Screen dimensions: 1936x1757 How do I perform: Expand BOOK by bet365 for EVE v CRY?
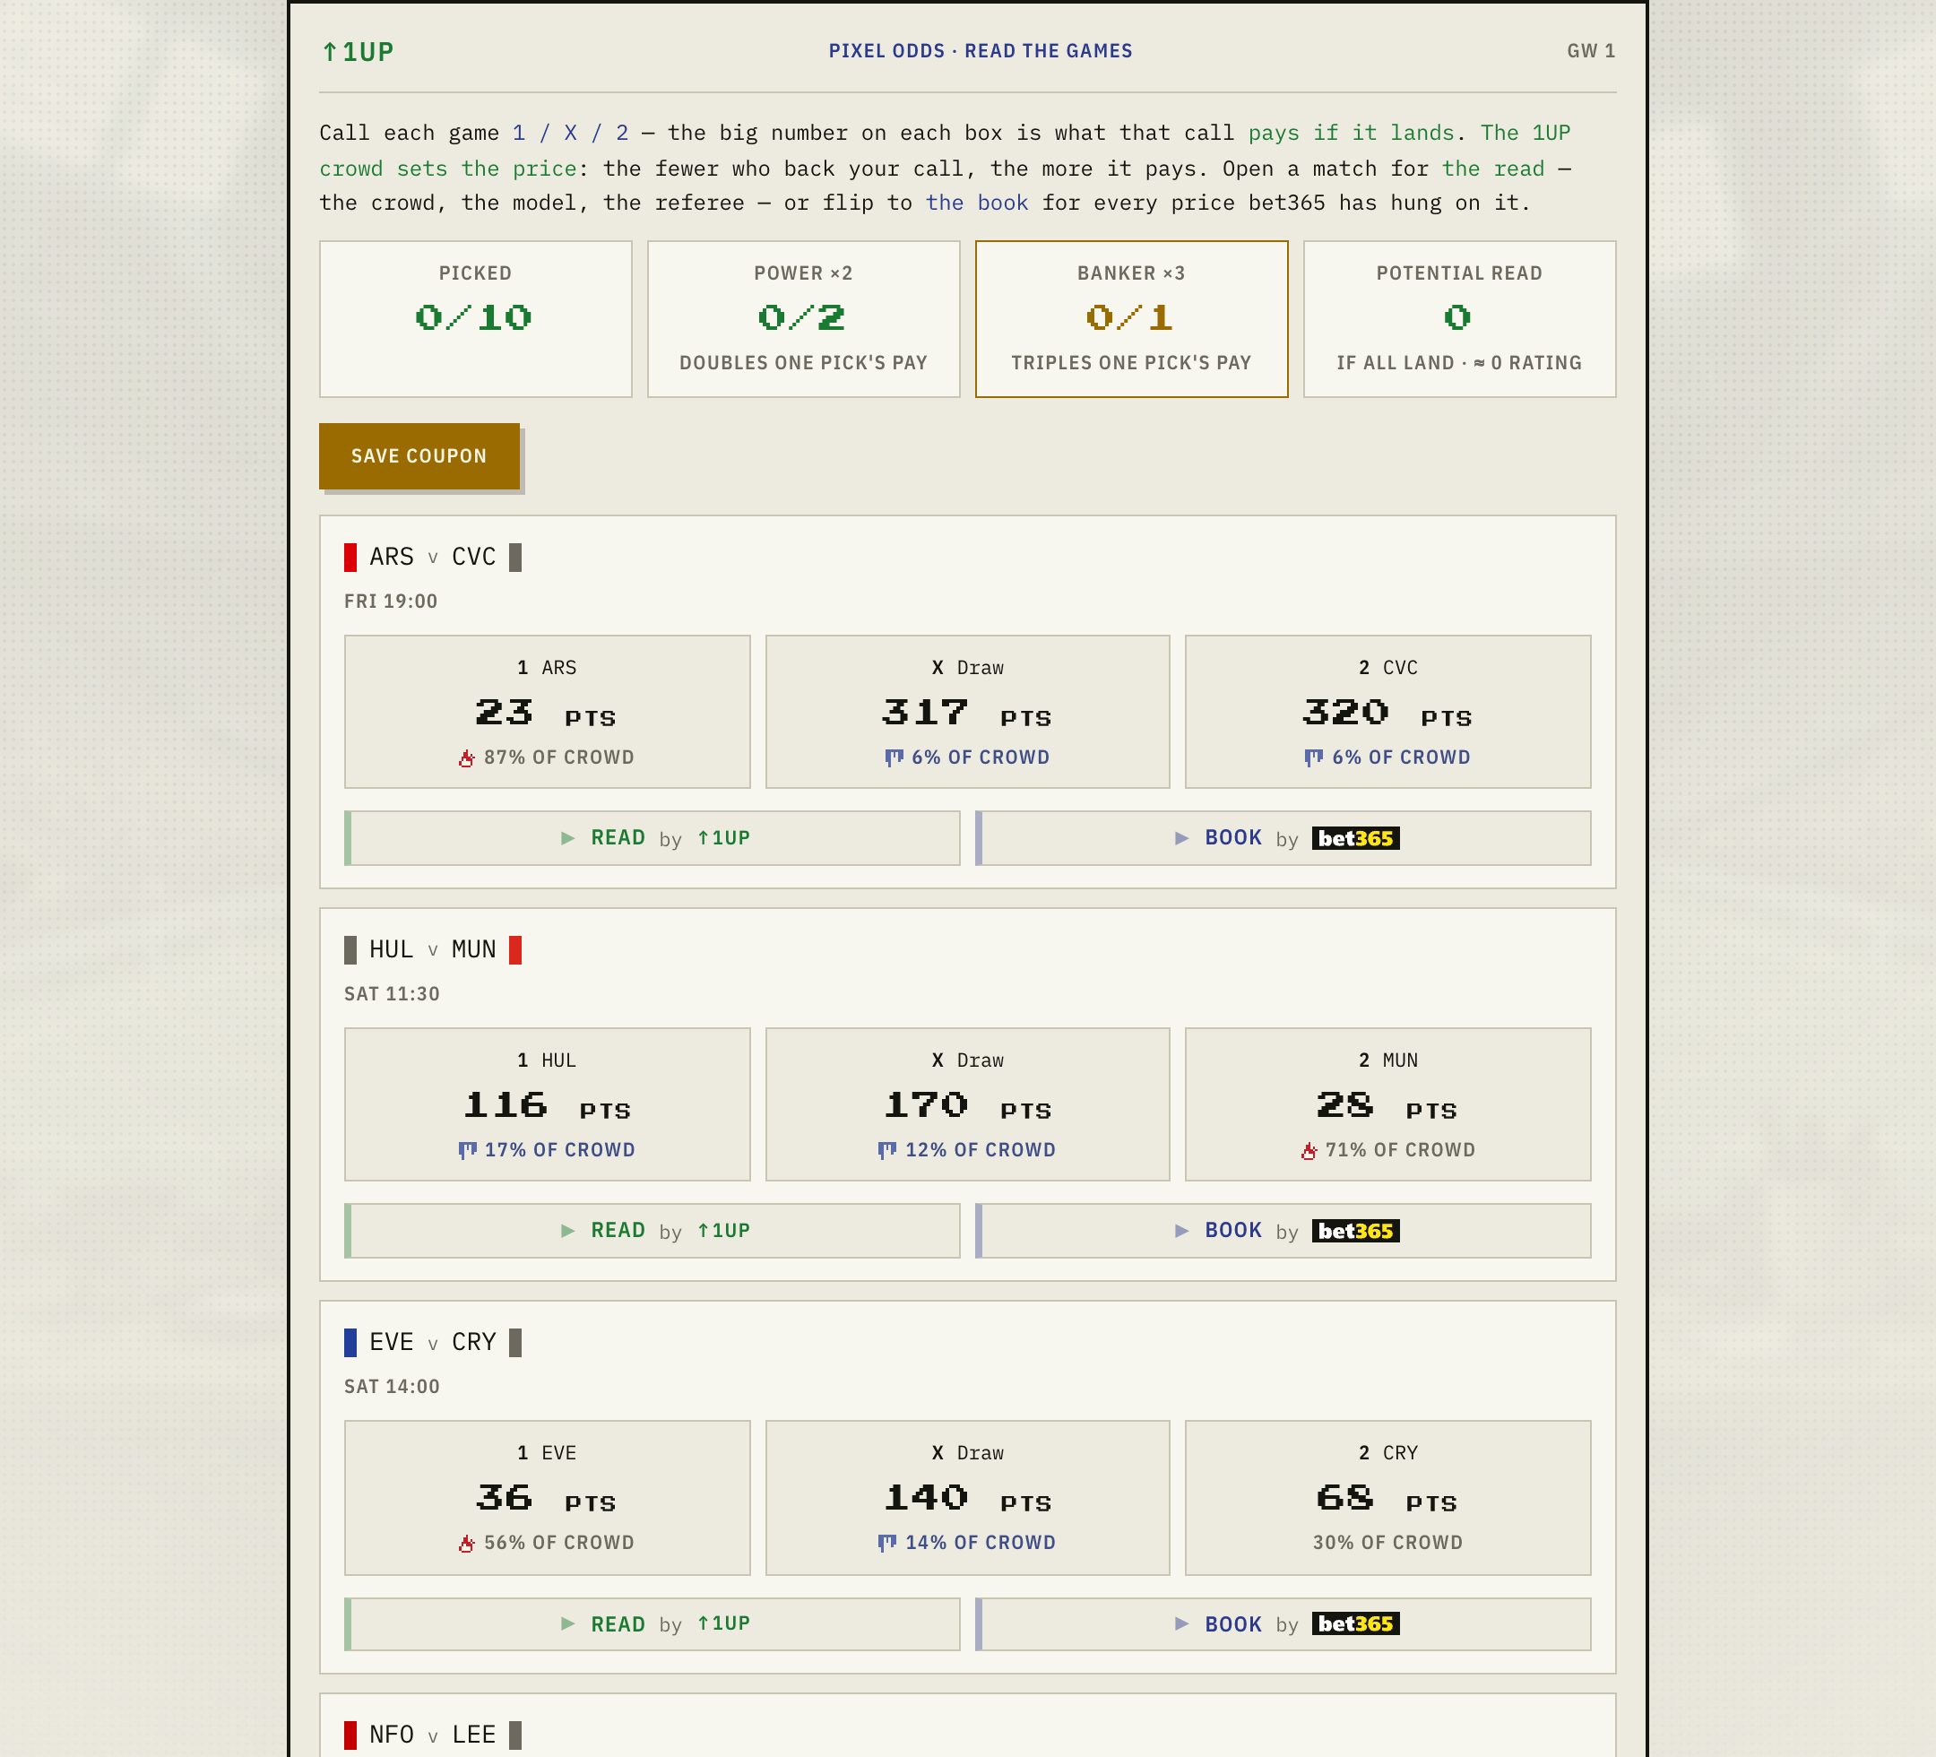click(x=1283, y=1624)
